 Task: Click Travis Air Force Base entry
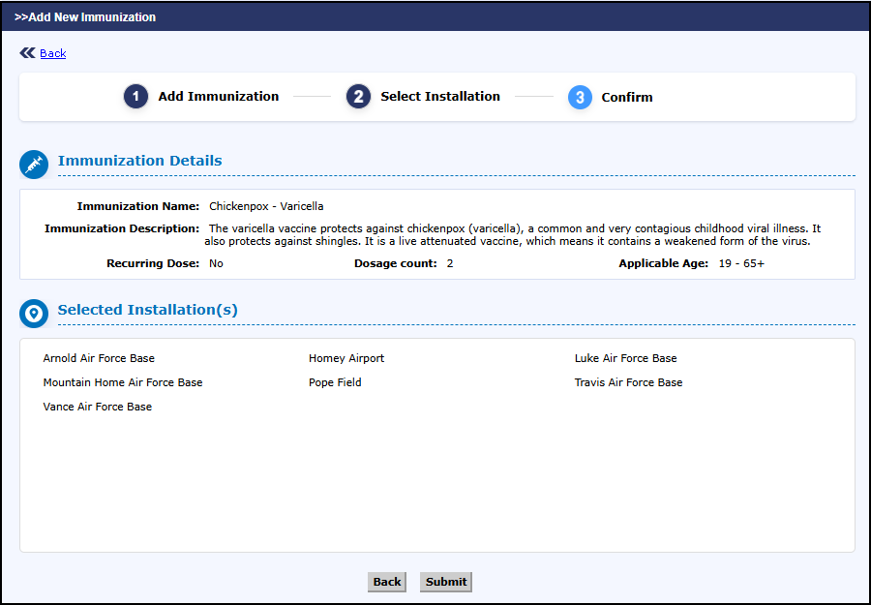pyautogui.click(x=628, y=382)
